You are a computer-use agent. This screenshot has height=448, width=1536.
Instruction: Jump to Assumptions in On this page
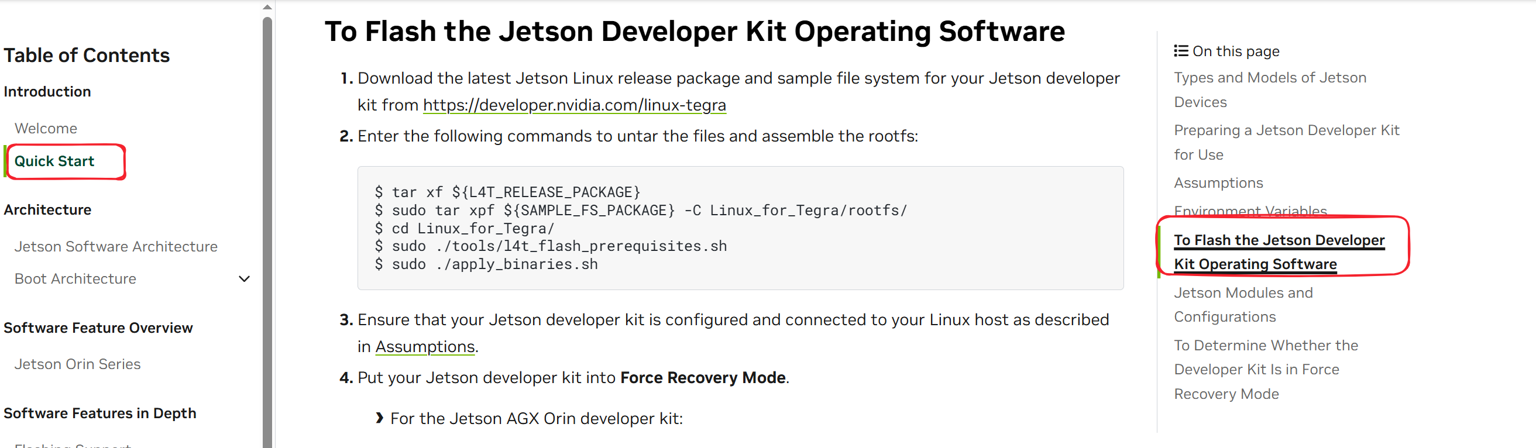pos(1218,183)
